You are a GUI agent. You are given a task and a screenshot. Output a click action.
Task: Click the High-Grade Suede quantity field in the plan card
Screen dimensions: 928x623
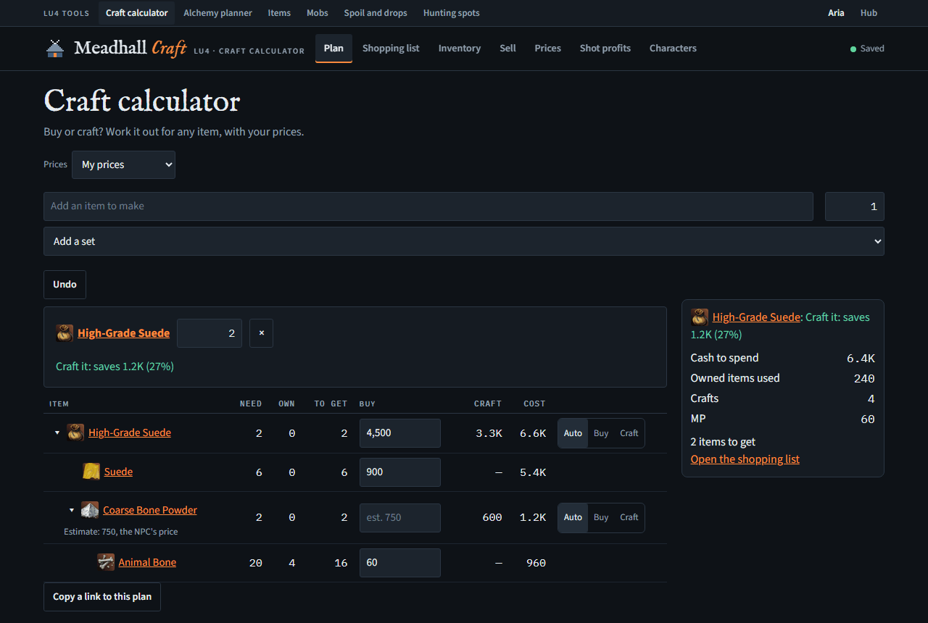click(x=210, y=333)
